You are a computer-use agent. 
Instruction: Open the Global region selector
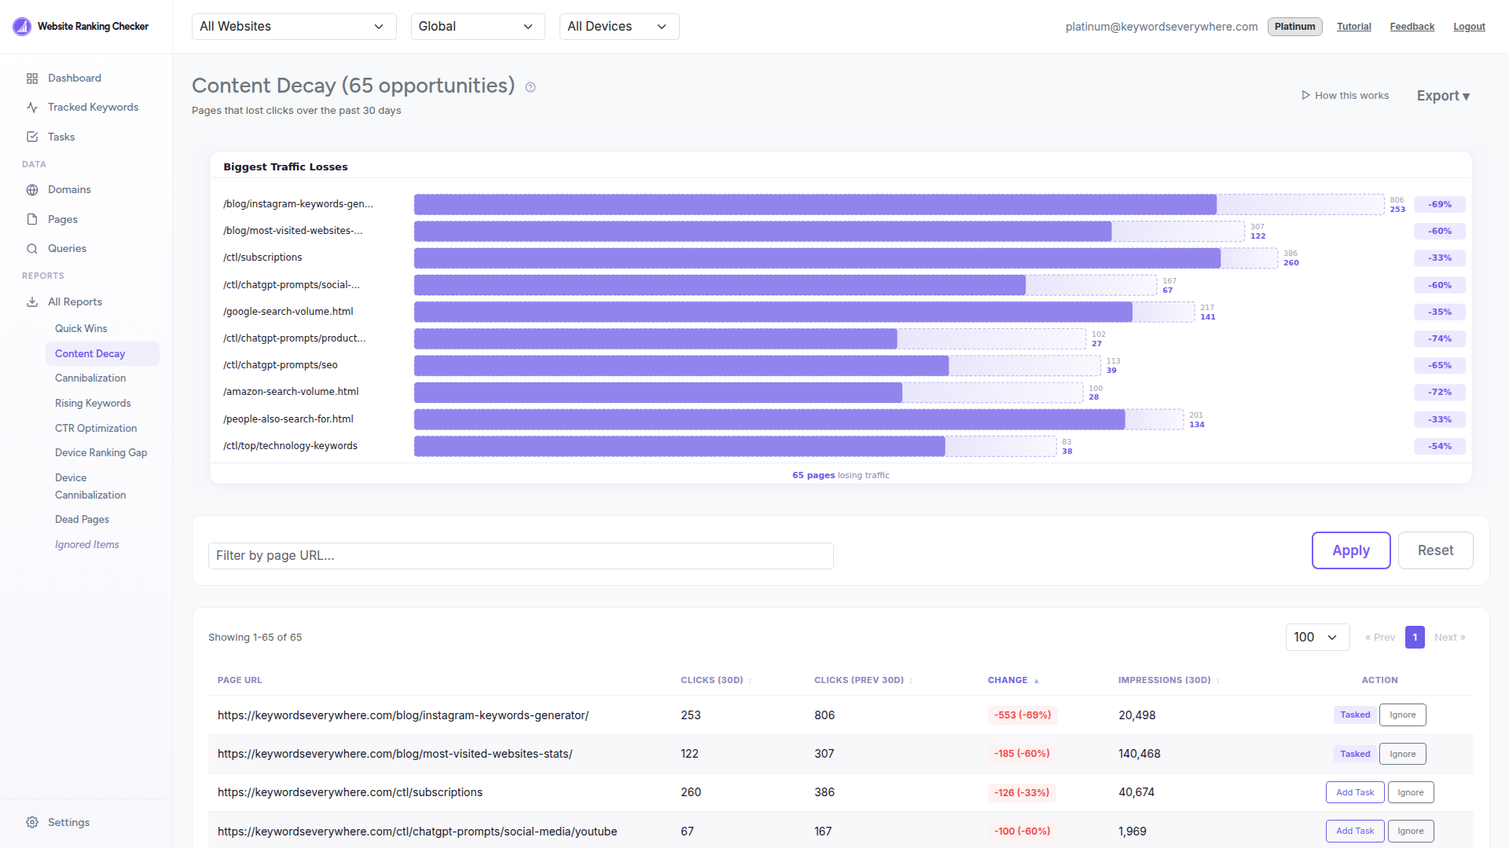tap(477, 26)
